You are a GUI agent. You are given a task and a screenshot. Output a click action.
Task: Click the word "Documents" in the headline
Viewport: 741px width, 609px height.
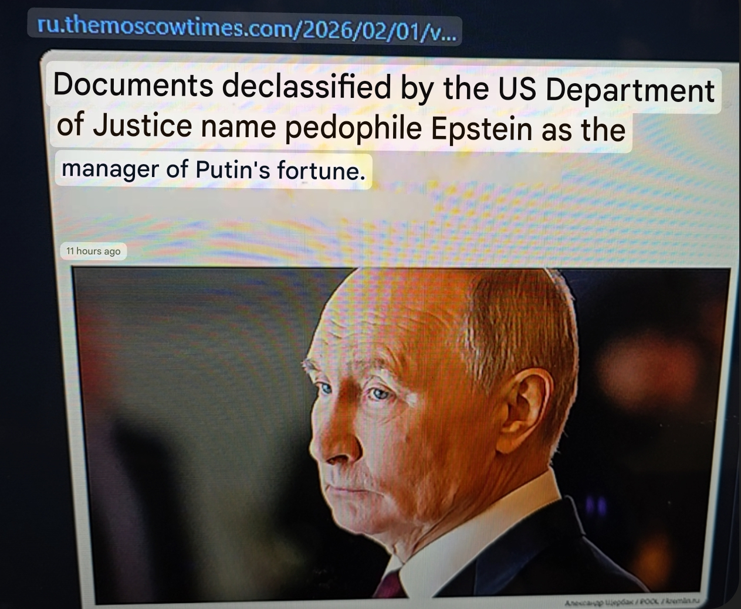point(133,86)
